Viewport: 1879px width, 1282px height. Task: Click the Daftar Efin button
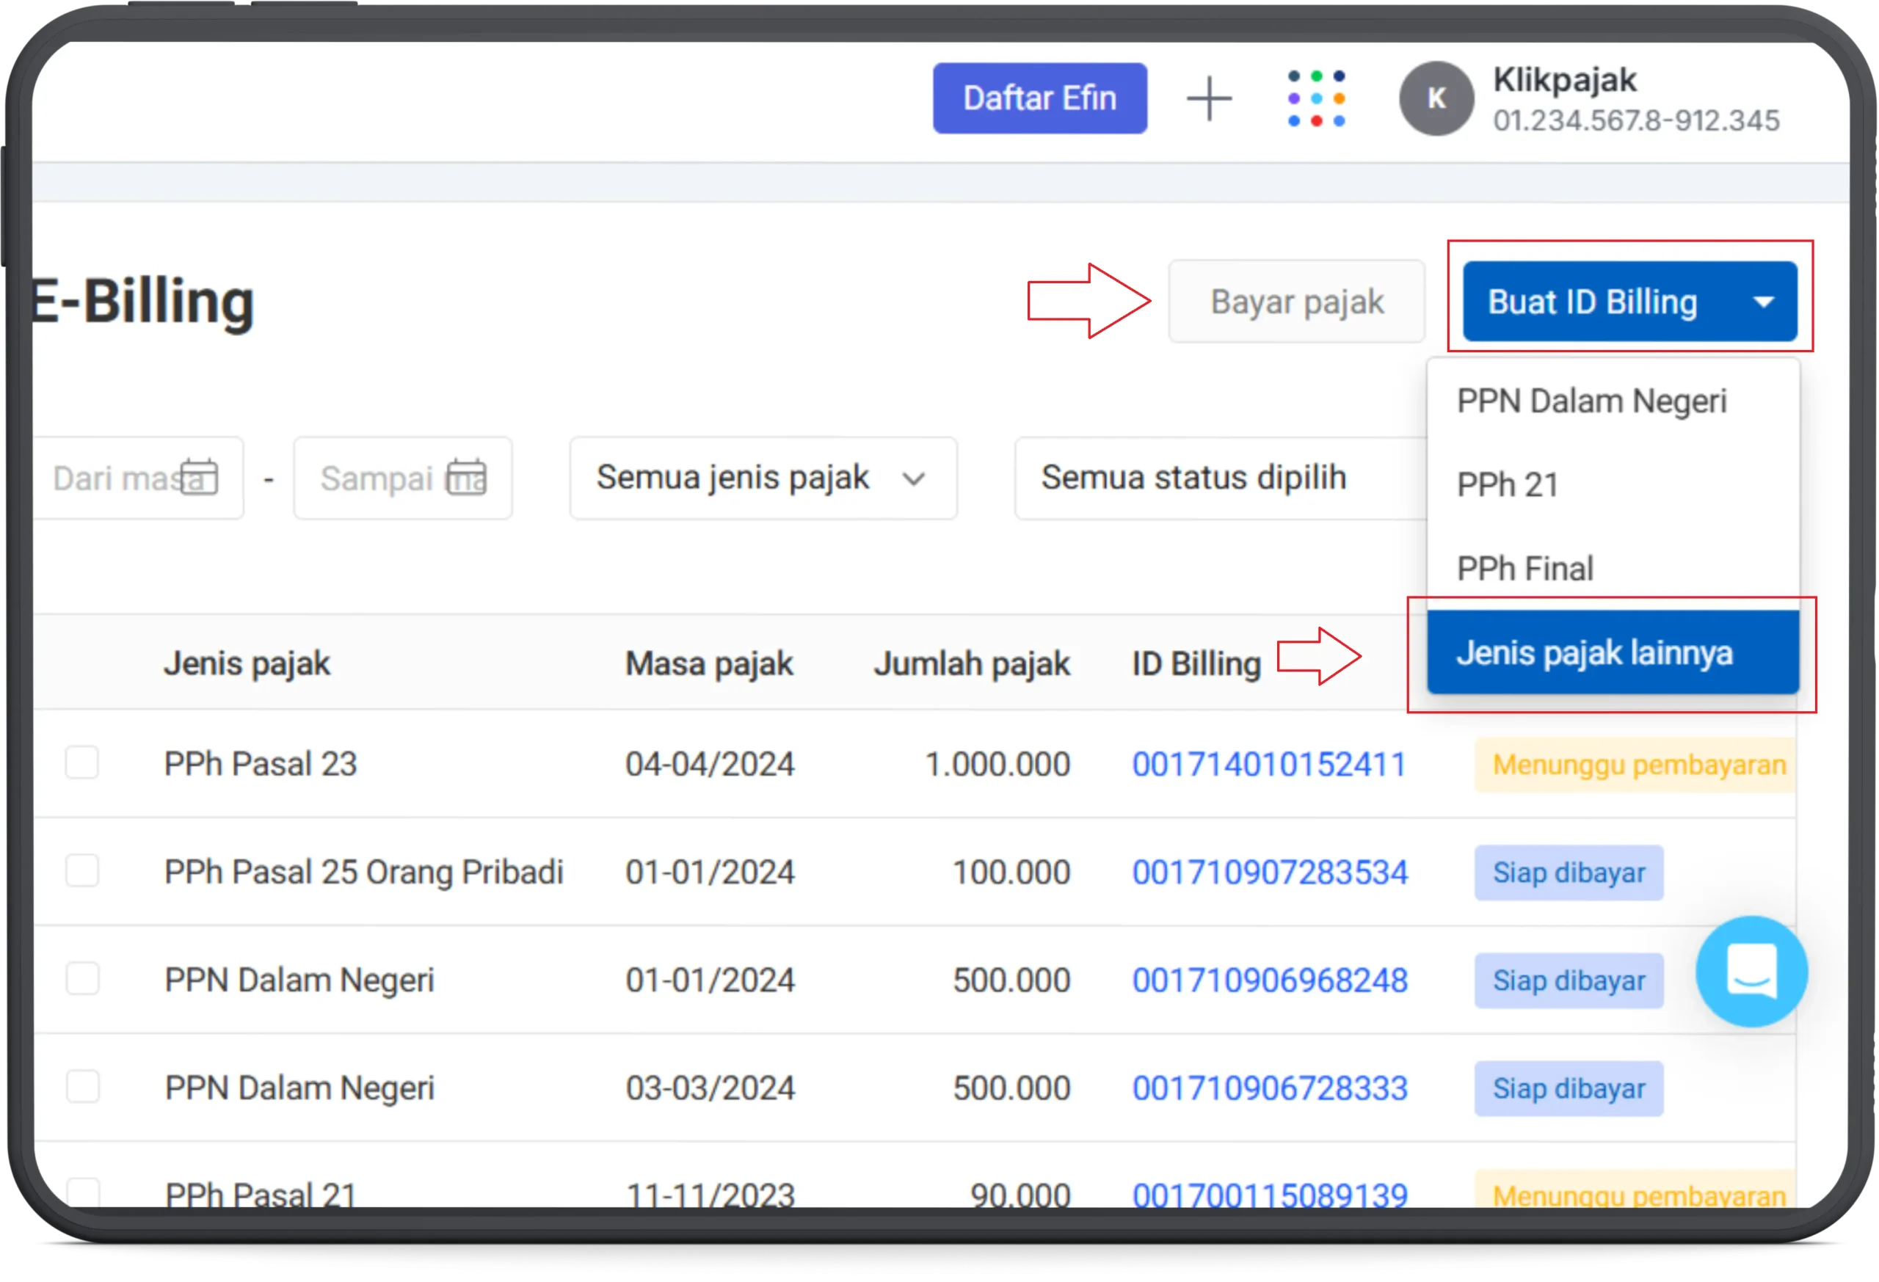[1040, 98]
